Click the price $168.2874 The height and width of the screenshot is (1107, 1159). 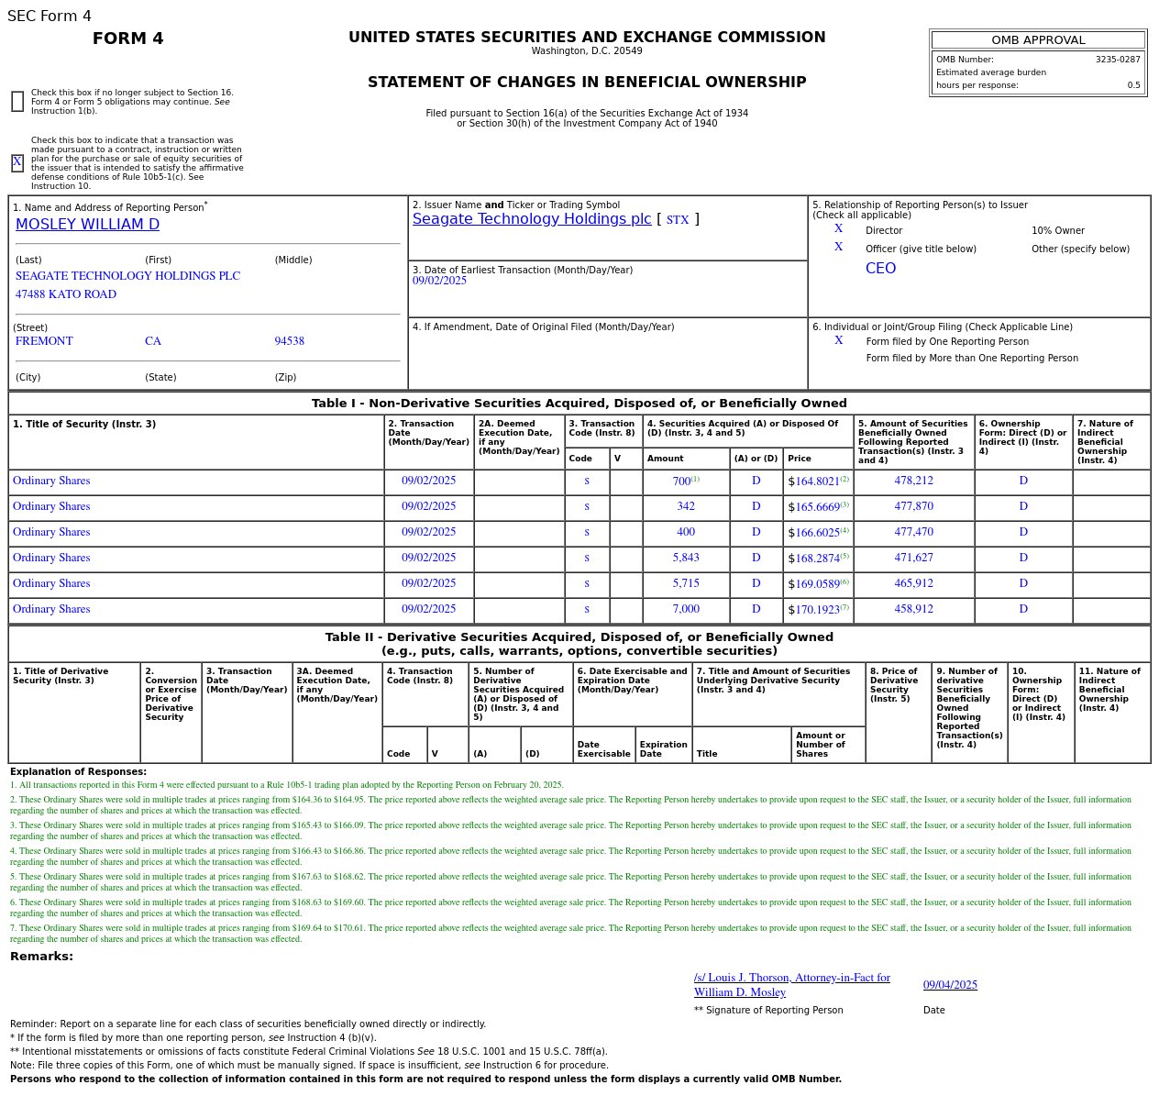pyautogui.click(x=813, y=559)
